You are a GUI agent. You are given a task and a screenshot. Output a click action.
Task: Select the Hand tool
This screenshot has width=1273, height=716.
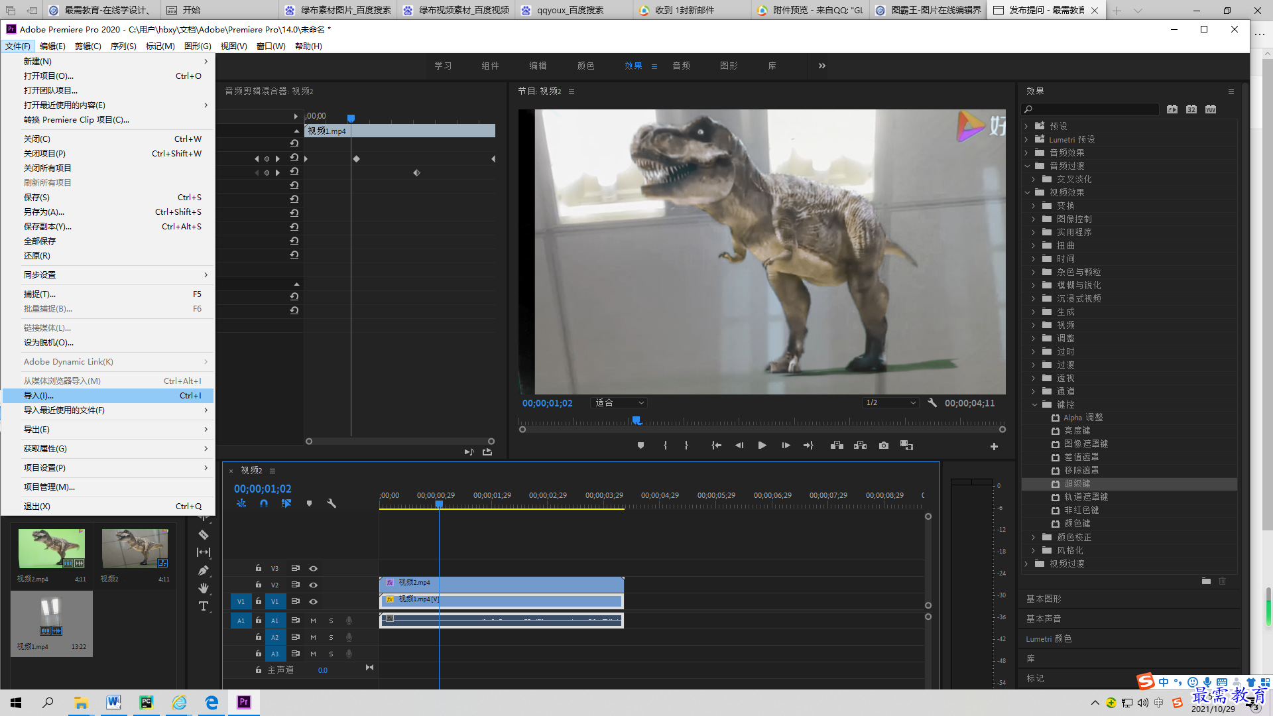click(x=204, y=588)
